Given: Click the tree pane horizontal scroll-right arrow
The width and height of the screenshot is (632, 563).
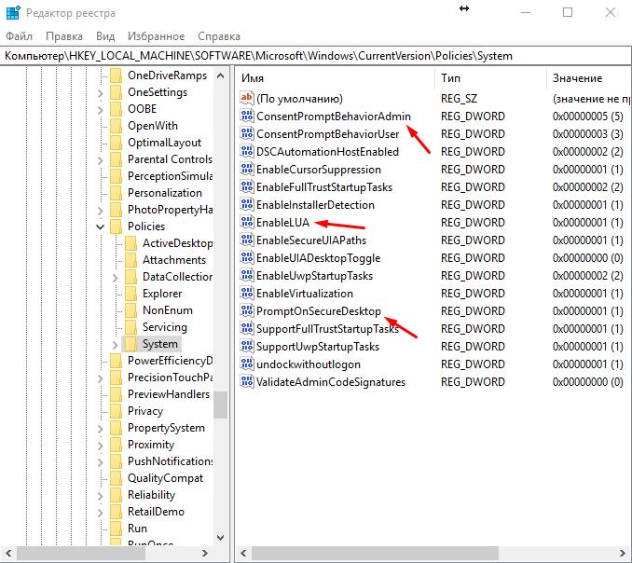Looking at the screenshot, I should click(205, 554).
